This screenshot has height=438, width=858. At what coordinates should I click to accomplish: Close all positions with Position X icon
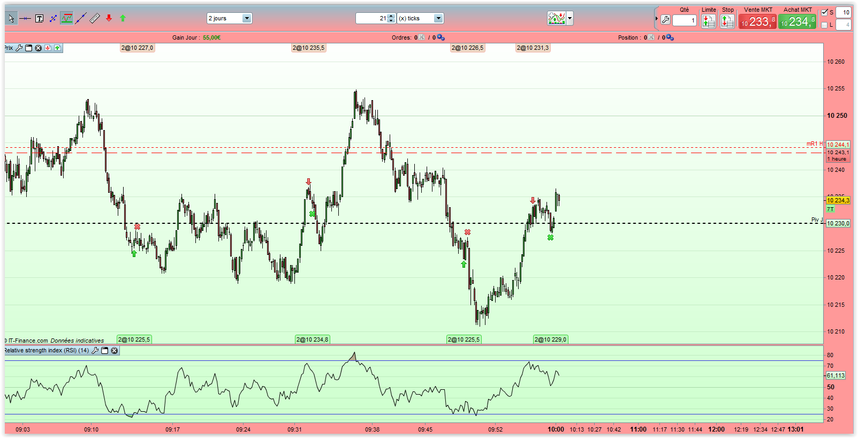click(x=651, y=37)
